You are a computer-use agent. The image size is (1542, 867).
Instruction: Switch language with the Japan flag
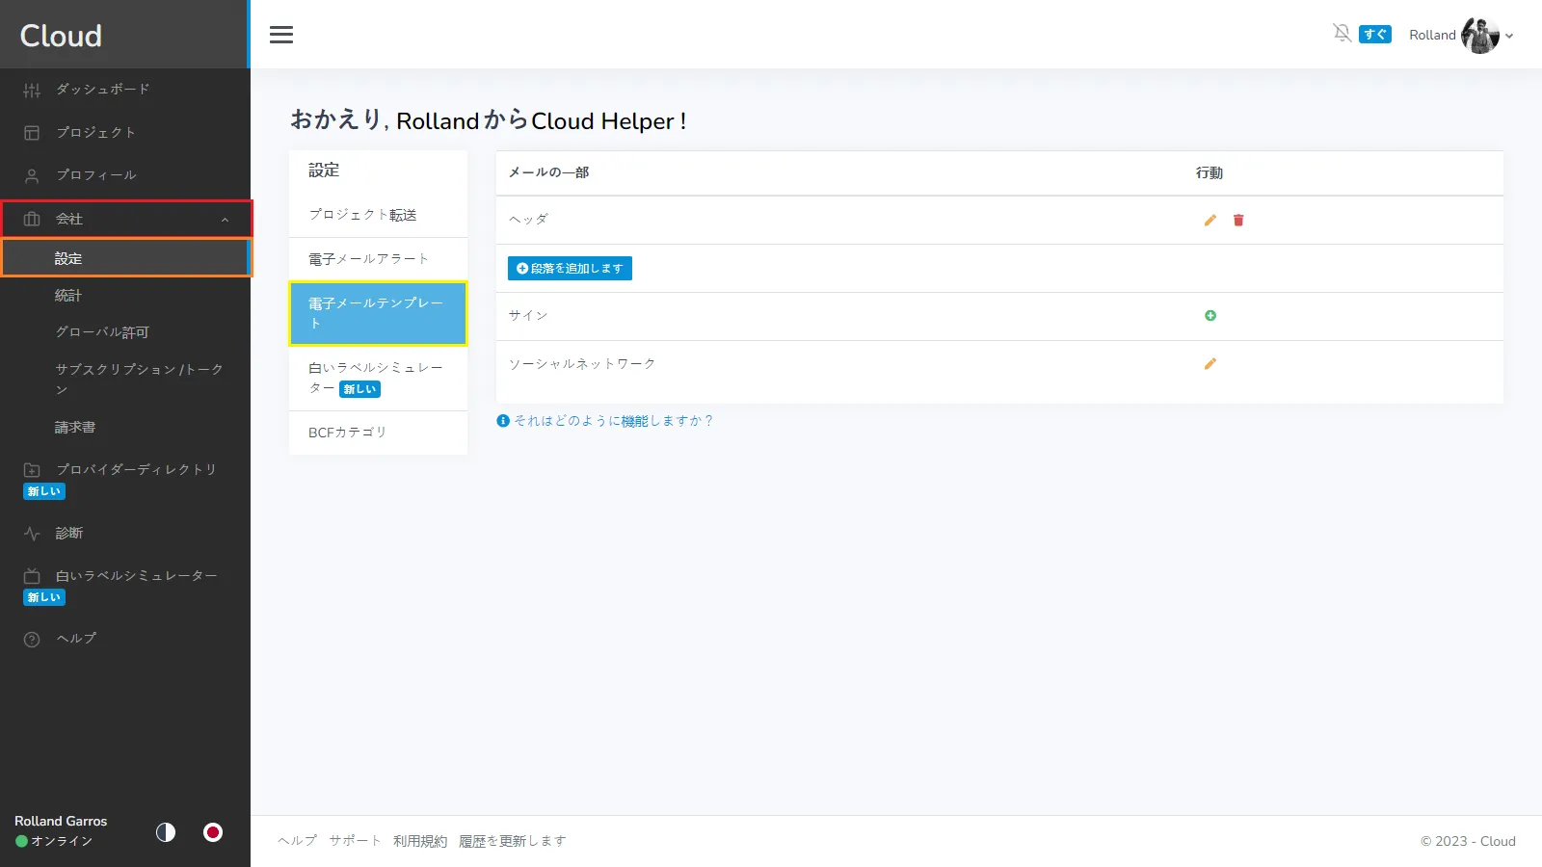213,832
